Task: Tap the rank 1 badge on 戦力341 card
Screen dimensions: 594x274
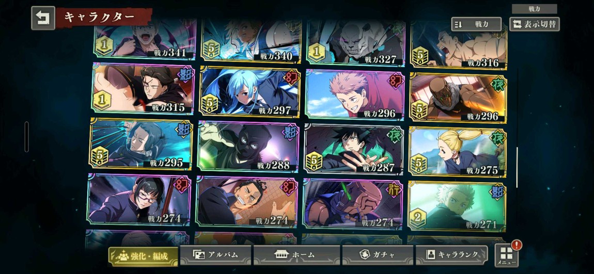Action: pyautogui.click(x=104, y=46)
